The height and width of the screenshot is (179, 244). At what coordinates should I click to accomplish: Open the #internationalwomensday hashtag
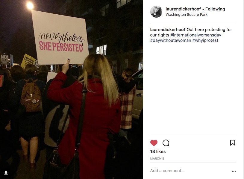[196, 35]
